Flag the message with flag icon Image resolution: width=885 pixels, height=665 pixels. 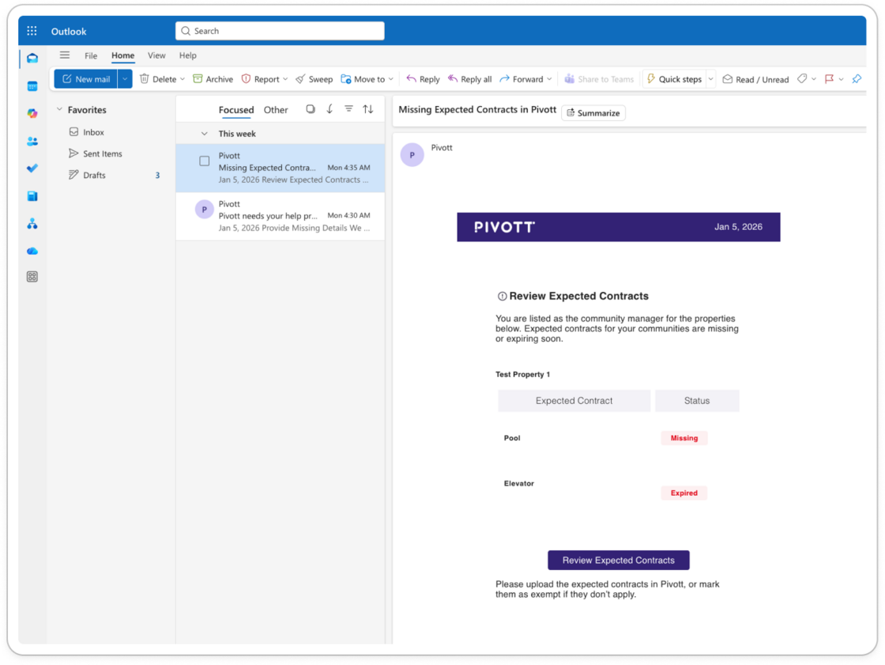click(829, 79)
